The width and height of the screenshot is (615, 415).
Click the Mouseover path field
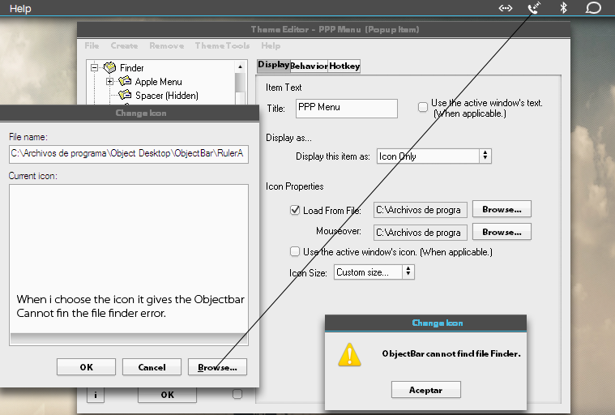click(420, 232)
